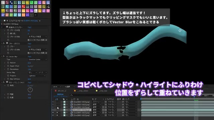Open ブラーの方向 dropdown under 高速ボックスブラー
The width and height of the screenshot is (214, 120).
37,37
